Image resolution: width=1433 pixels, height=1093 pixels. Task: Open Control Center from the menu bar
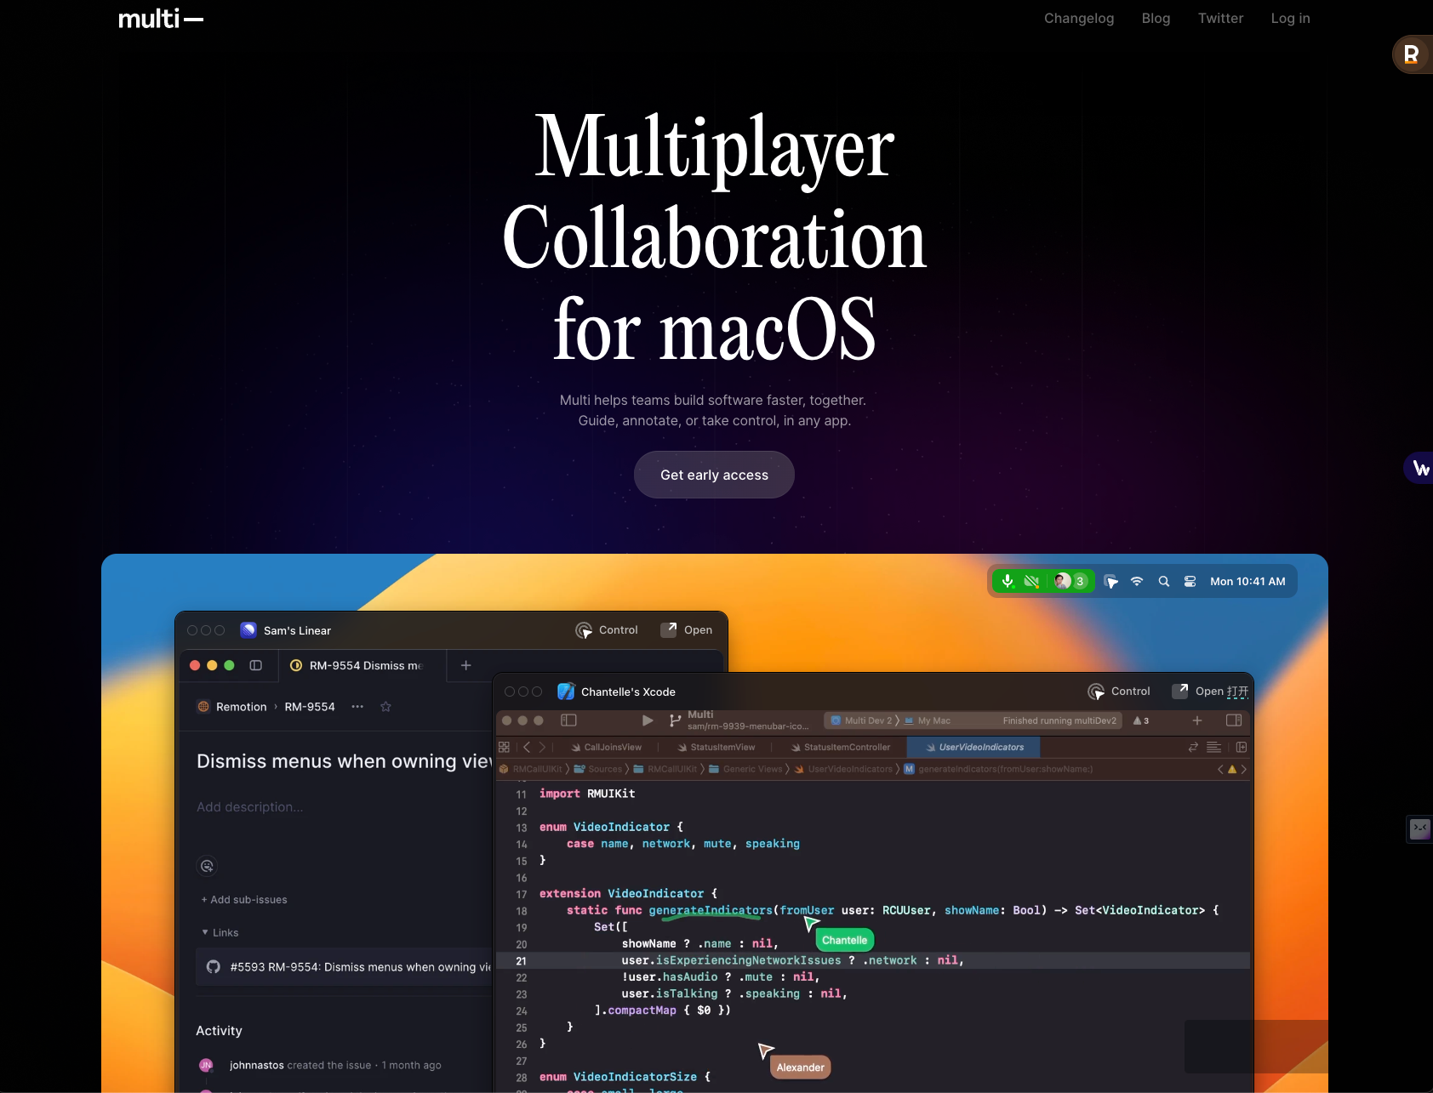click(x=1190, y=581)
